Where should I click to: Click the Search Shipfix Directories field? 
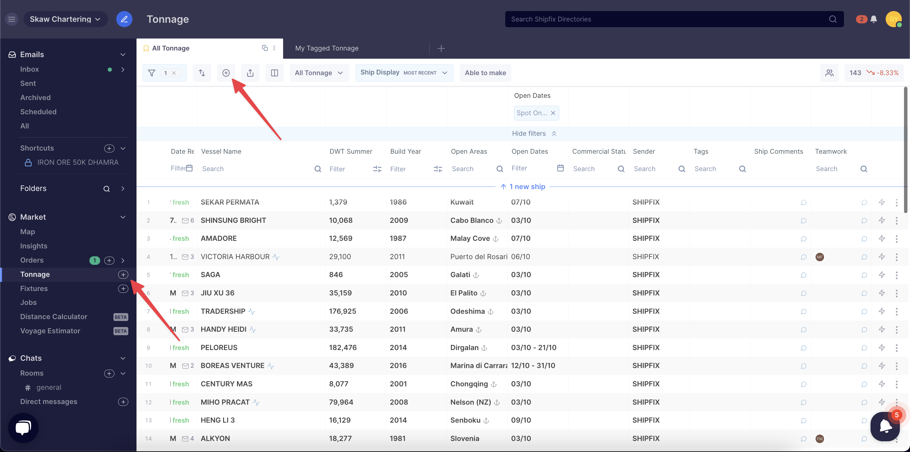[x=668, y=19]
